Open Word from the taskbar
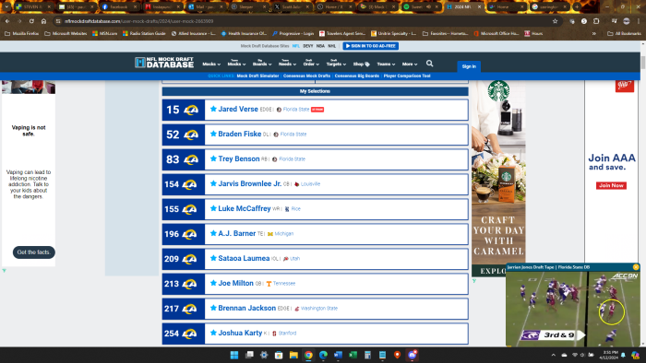This screenshot has height=363, width=646. point(338,355)
